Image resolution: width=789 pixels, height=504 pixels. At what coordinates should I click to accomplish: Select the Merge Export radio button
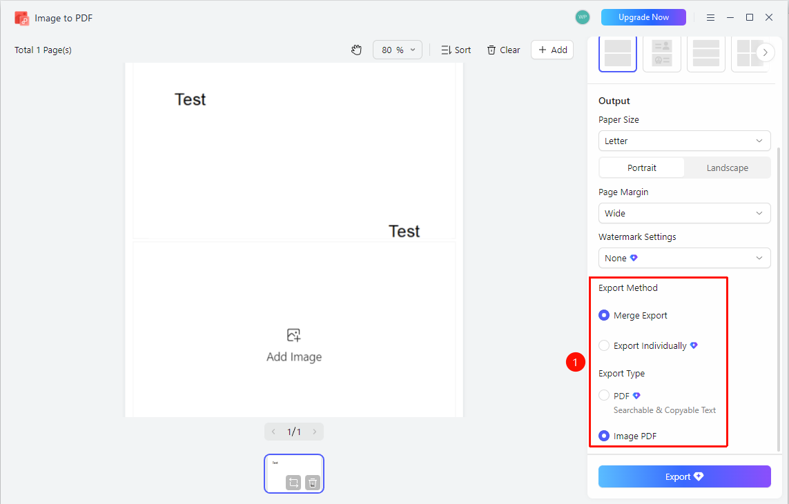click(x=604, y=315)
